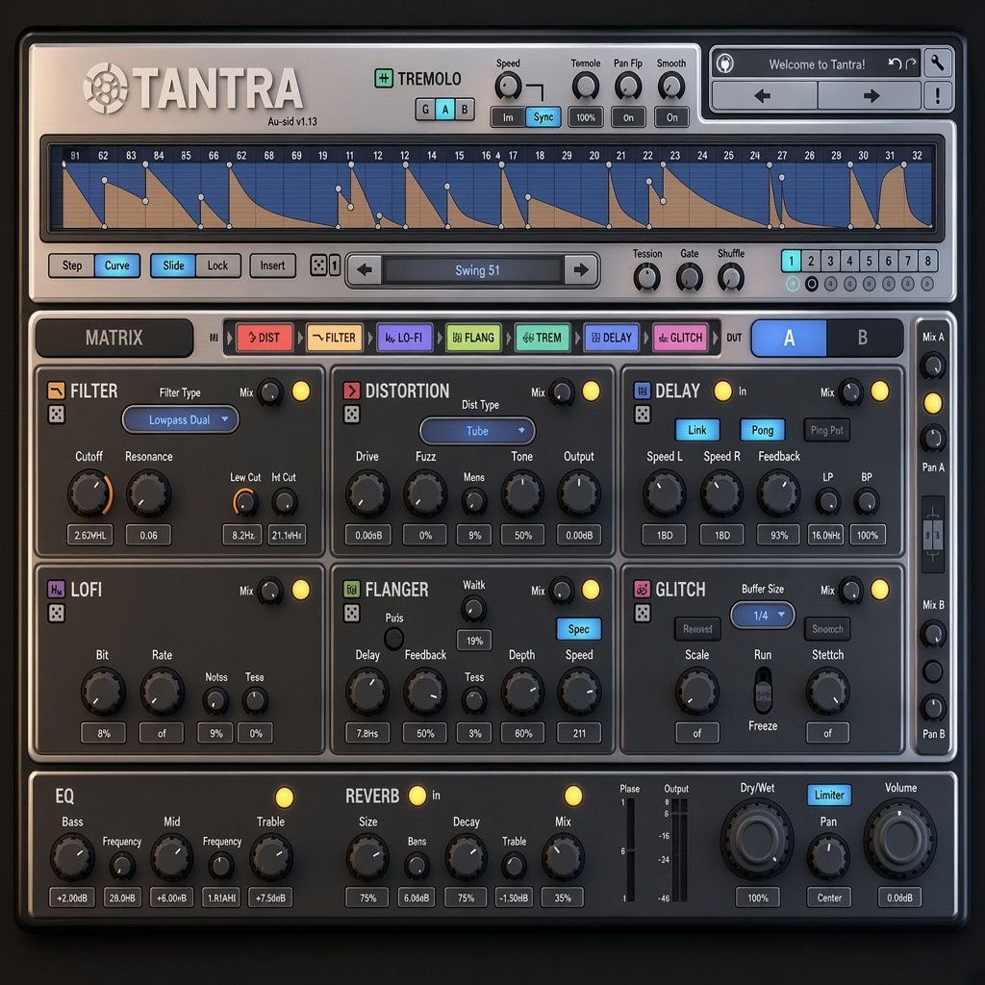Viewport: 985px width, 985px height.
Task: Click the Distortion module red icon
Action: click(x=351, y=391)
